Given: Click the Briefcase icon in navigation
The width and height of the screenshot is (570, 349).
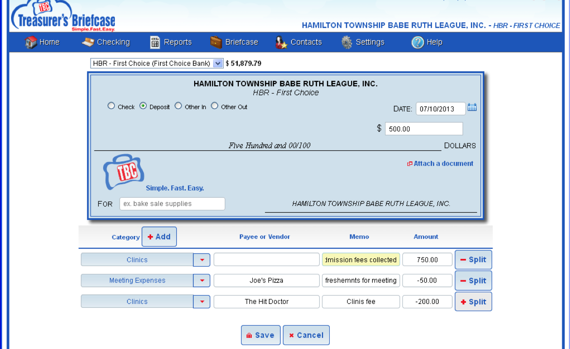Looking at the screenshot, I should [x=216, y=42].
